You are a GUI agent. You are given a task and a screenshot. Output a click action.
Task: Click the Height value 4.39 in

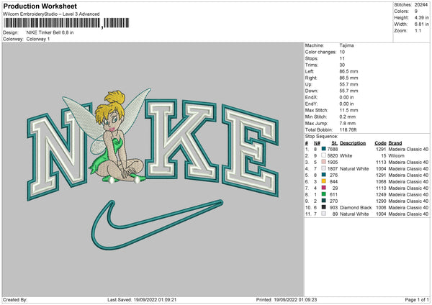(x=421, y=17)
